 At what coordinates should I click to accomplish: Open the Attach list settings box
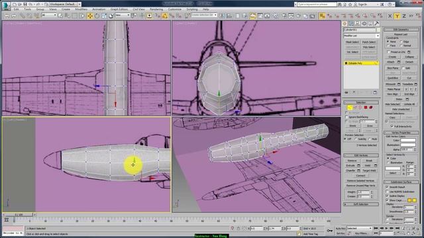click(x=399, y=62)
